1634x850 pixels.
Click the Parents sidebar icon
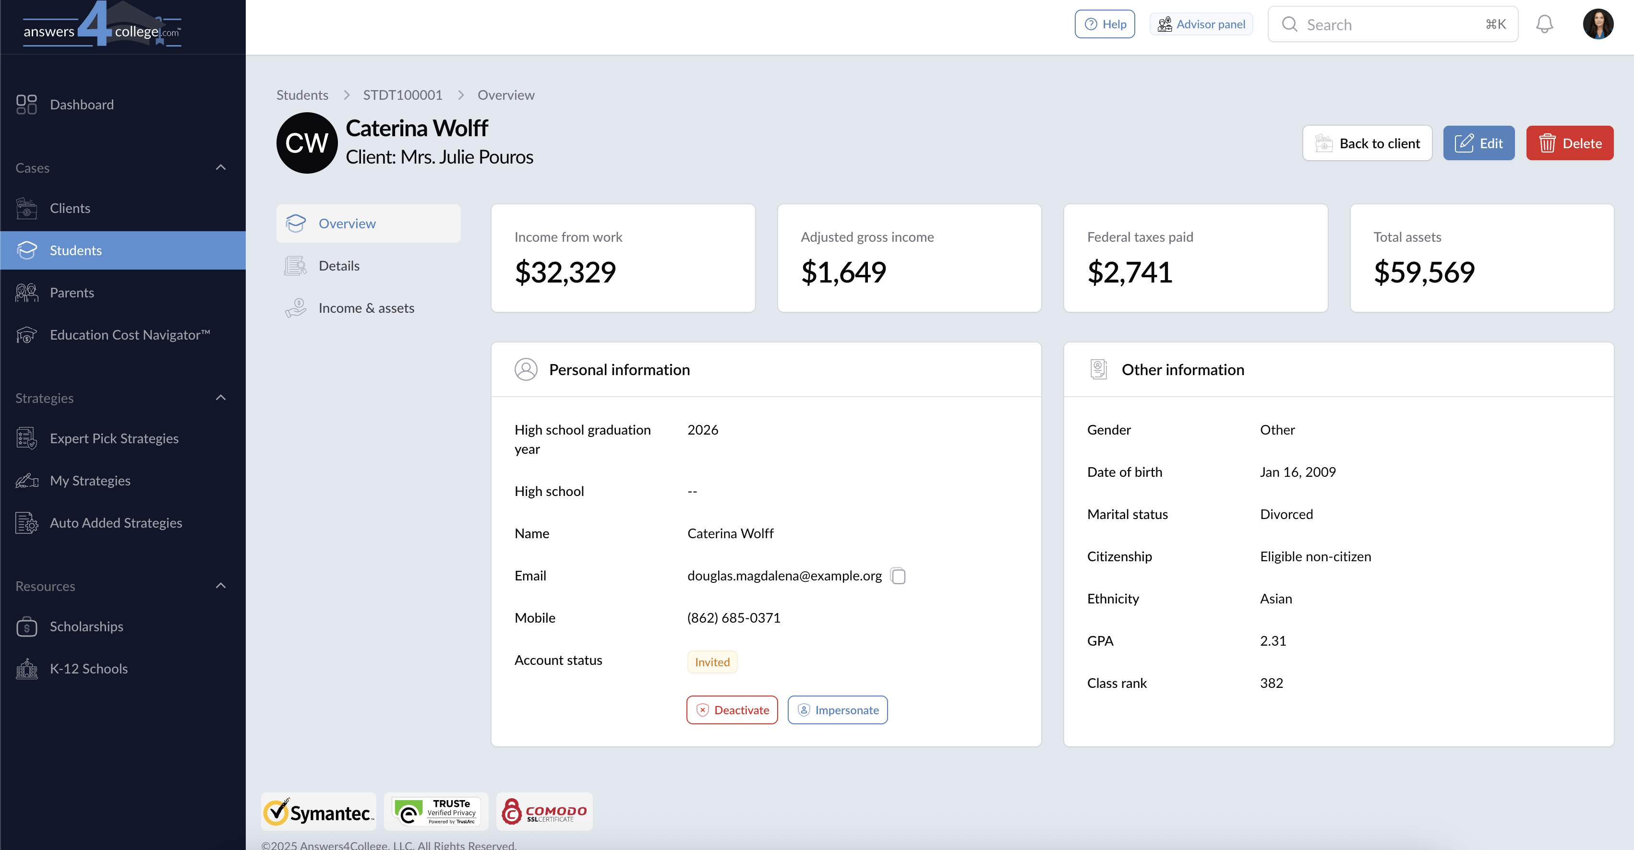pyautogui.click(x=26, y=293)
